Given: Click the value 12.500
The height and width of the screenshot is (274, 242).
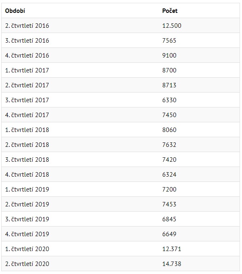Looking at the screenshot, I should [x=172, y=26].
